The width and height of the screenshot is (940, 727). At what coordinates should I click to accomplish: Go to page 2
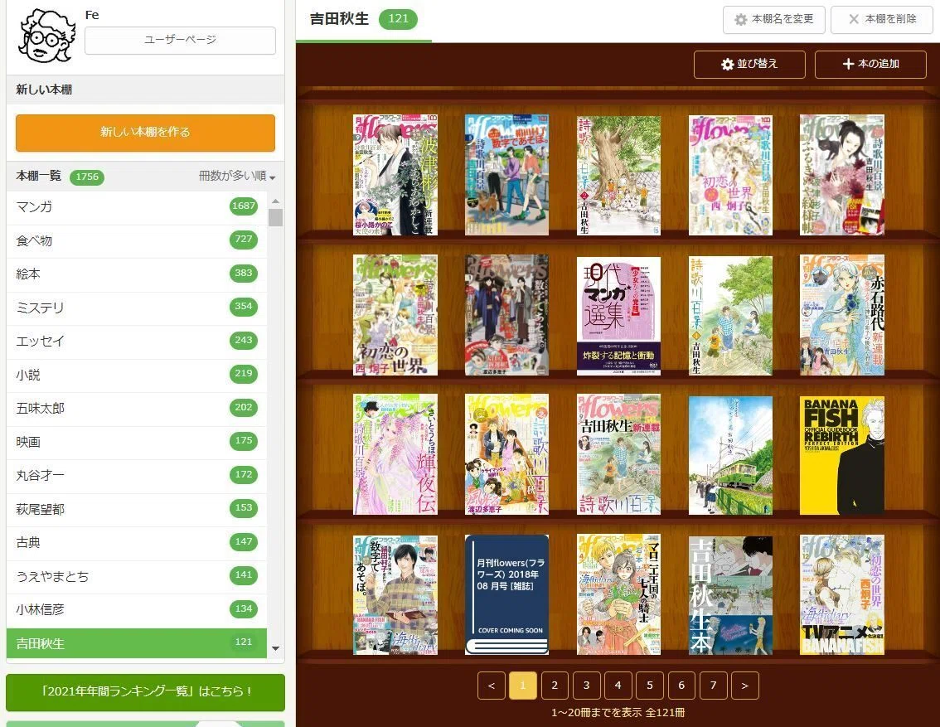(x=555, y=686)
